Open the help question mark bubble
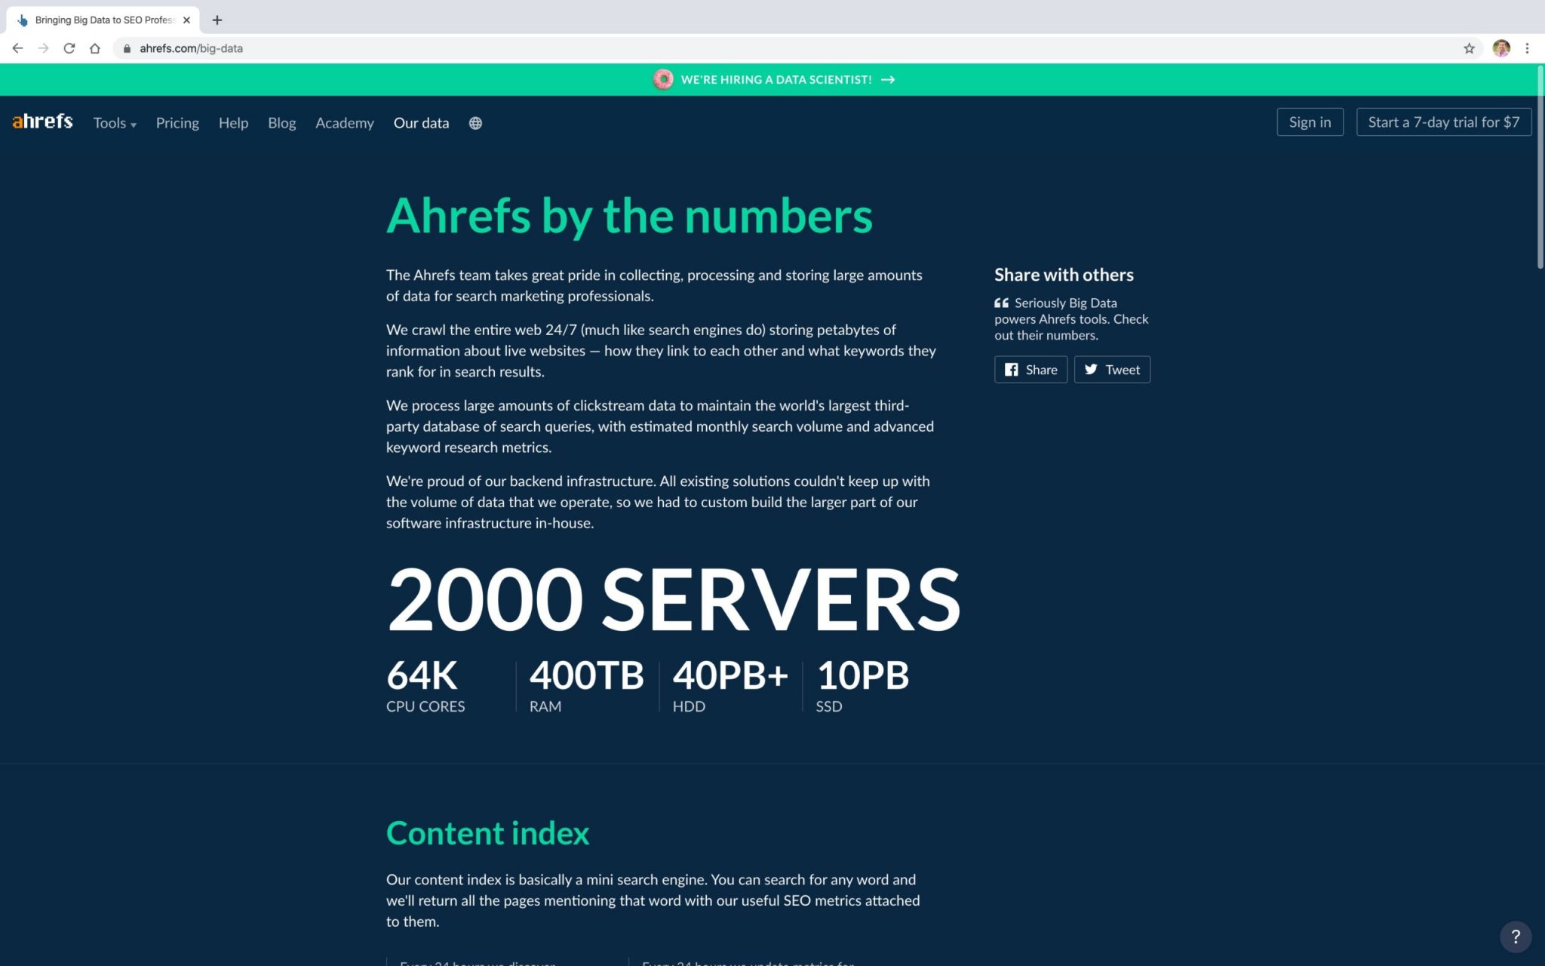This screenshot has height=966, width=1545. [x=1515, y=937]
